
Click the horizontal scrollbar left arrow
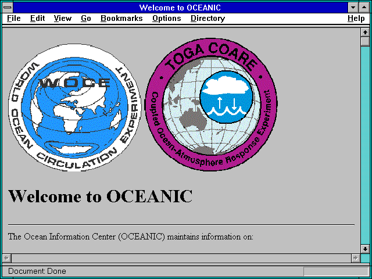7,258
